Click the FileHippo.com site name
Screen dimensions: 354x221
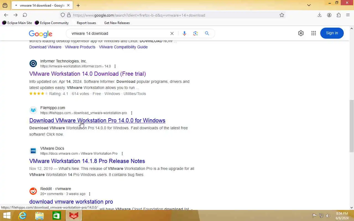53,108
